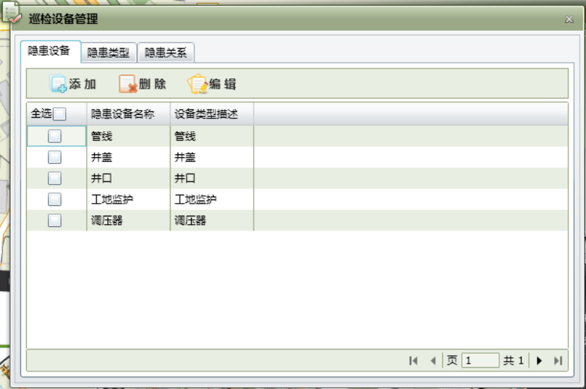This screenshot has height=389, width=586.
Task: Click the 删除 (Delete) icon
Action: click(128, 85)
